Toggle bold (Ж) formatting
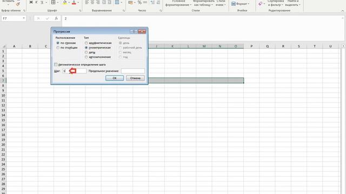This screenshot has height=194, width=346. click(x=31, y=2)
